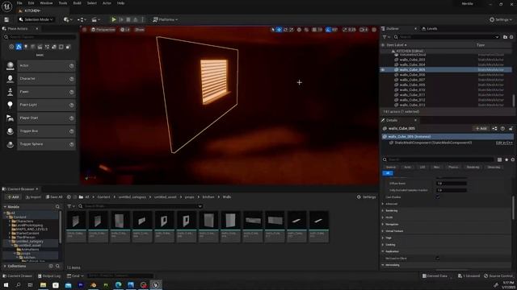Open the Selection Mode dropdown

pos(36,19)
